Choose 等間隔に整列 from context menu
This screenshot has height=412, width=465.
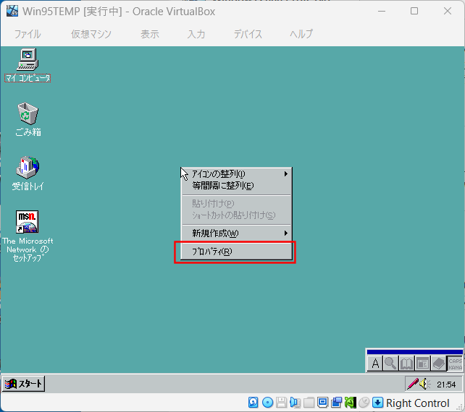tap(223, 185)
